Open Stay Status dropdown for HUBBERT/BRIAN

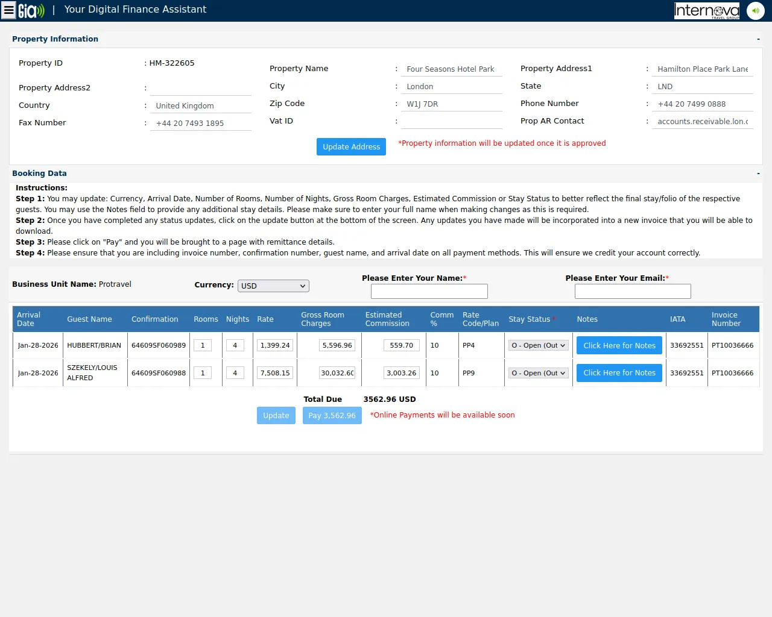(x=538, y=345)
